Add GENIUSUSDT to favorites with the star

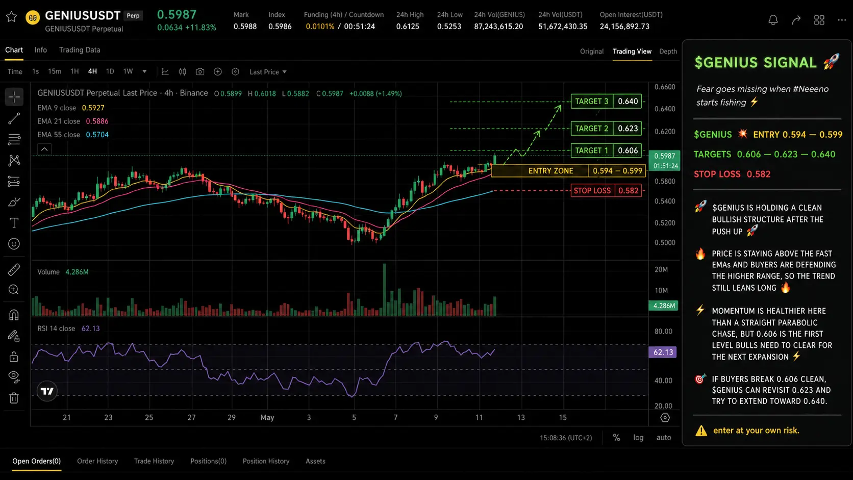(11, 17)
